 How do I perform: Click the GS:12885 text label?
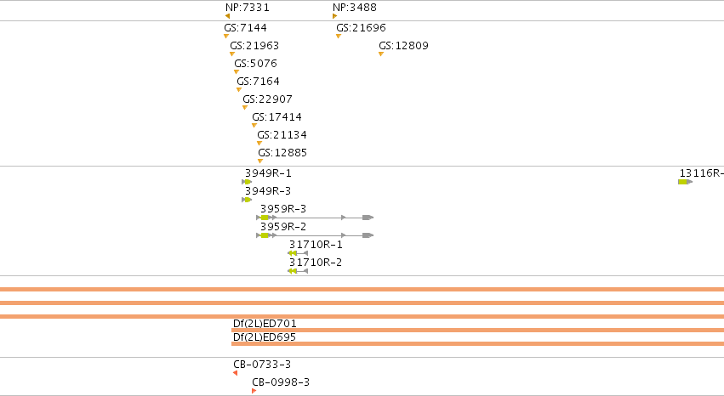pyautogui.click(x=282, y=153)
